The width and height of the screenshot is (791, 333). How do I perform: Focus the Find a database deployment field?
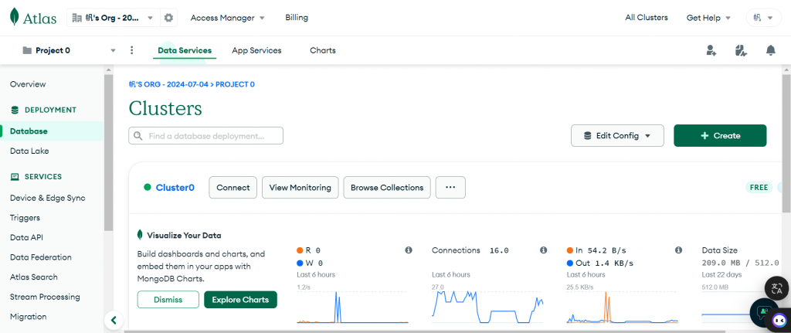pos(205,136)
